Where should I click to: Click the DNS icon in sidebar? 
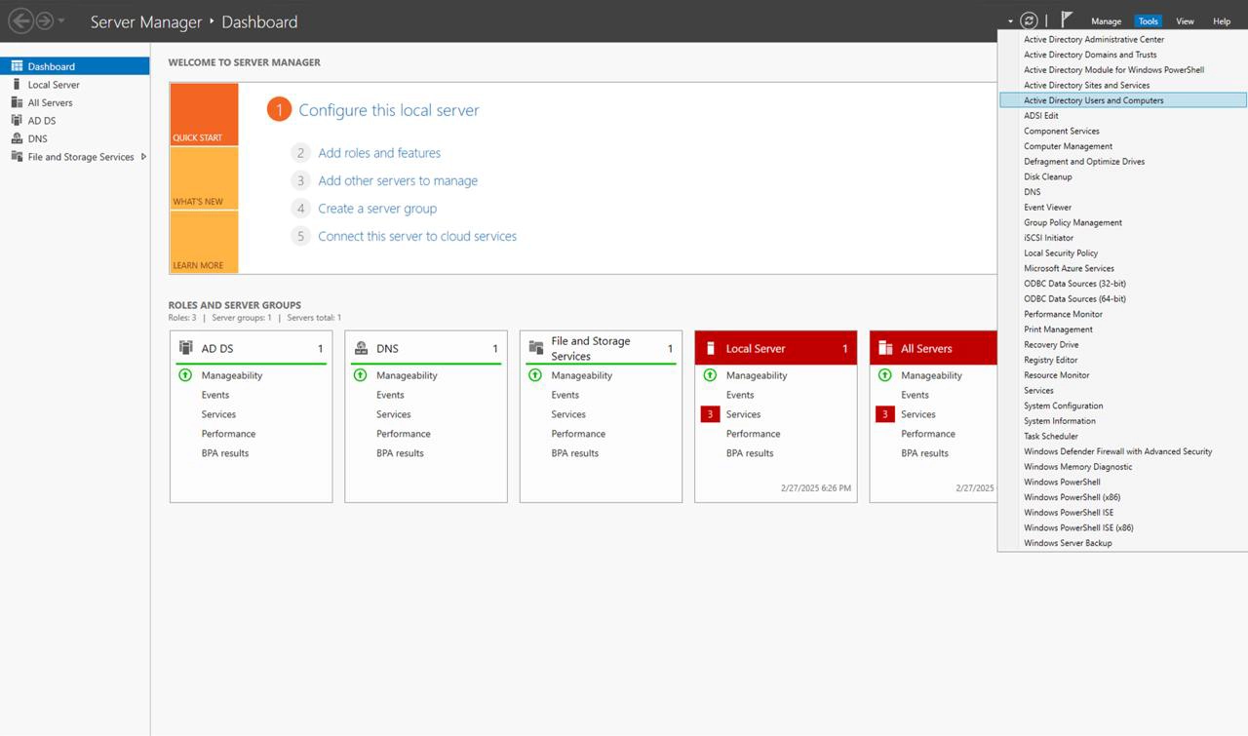[17, 138]
